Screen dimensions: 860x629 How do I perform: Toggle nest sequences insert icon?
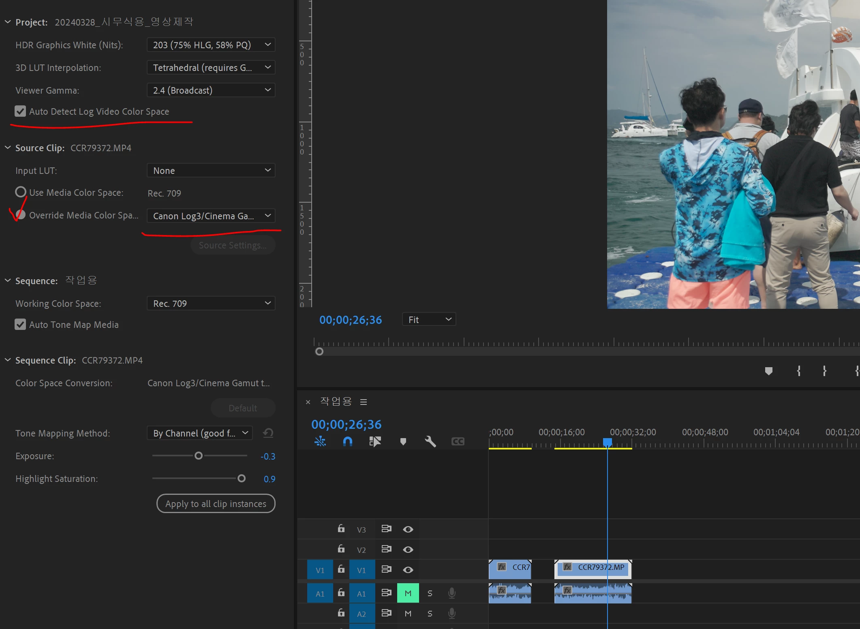pyautogui.click(x=320, y=441)
